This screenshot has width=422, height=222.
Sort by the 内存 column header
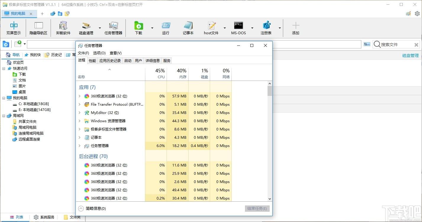click(x=178, y=74)
